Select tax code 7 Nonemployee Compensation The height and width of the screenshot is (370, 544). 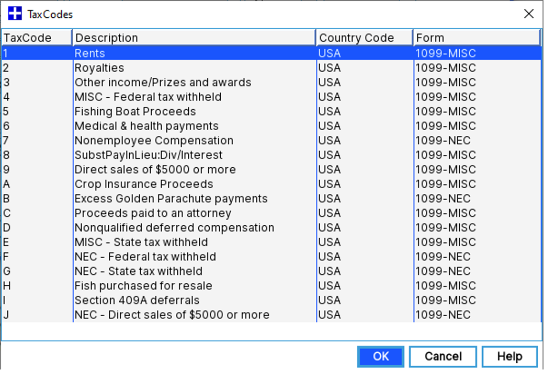(x=157, y=140)
